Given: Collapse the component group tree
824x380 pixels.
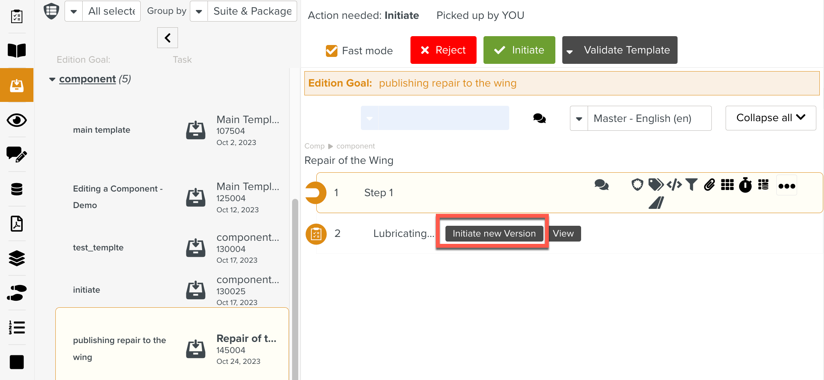Looking at the screenshot, I should click(52, 79).
